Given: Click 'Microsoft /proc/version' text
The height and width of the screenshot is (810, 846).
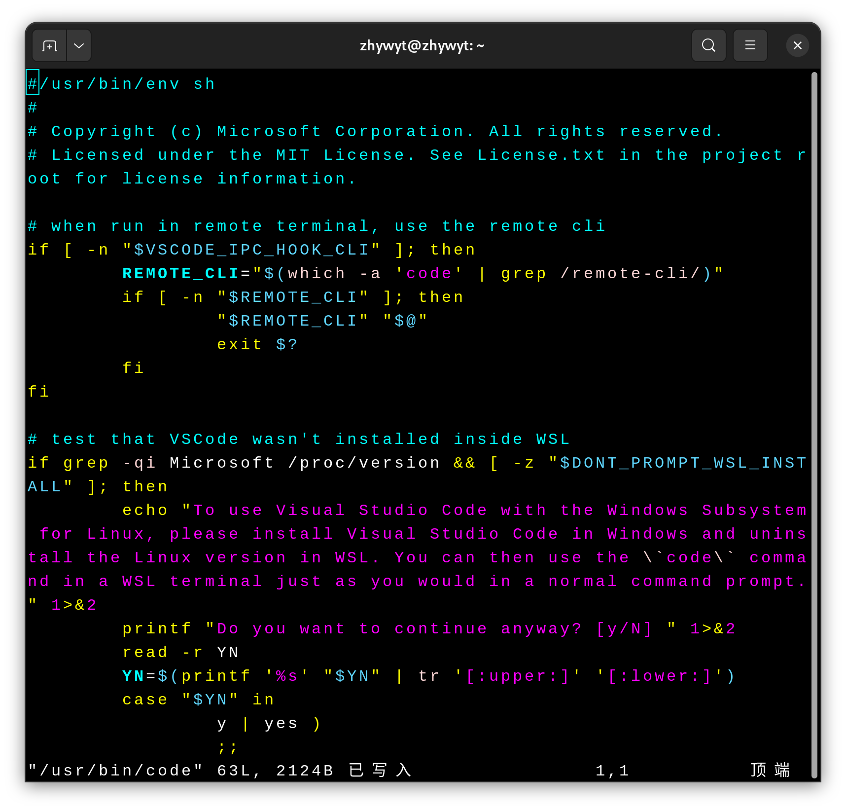Looking at the screenshot, I should point(305,463).
